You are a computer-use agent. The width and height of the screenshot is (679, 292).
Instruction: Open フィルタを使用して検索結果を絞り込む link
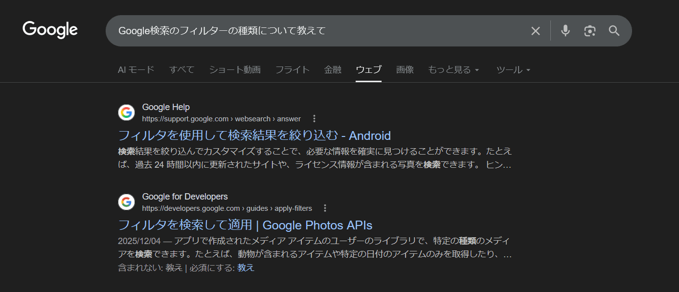coord(254,135)
